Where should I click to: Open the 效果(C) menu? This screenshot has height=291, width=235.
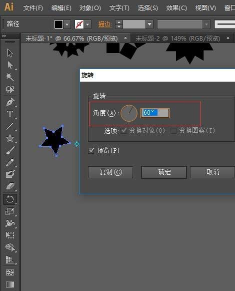click(x=176, y=8)
